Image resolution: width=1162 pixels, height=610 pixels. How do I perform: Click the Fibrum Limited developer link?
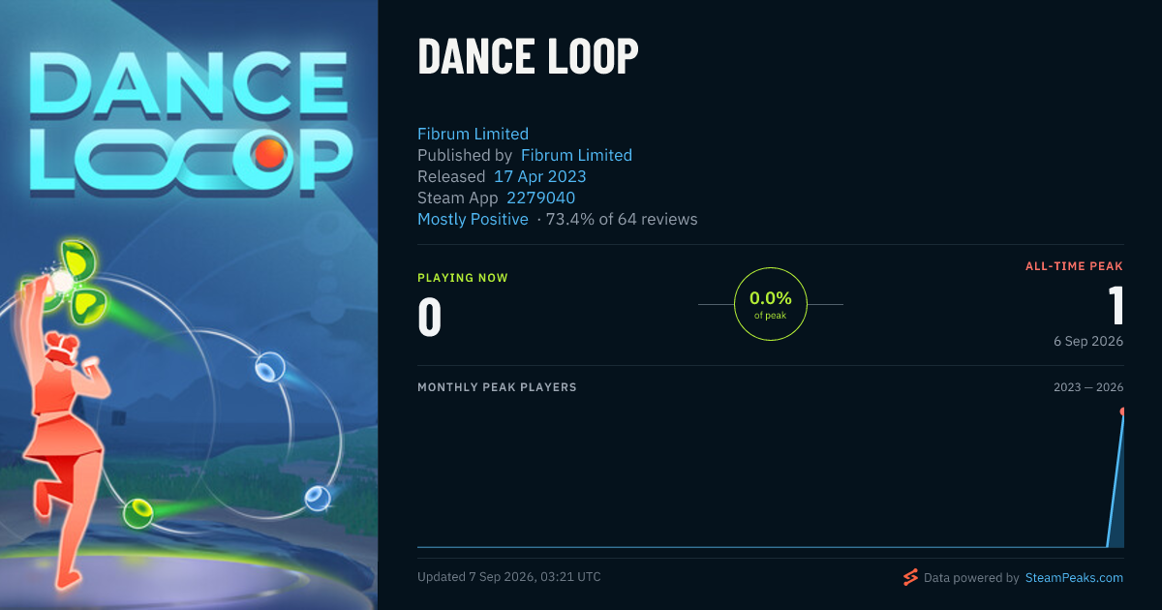click(x=473, y=134)
